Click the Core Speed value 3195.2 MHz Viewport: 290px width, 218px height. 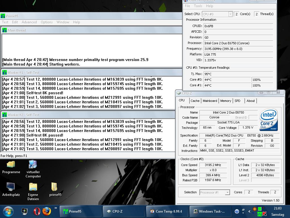[x=213, y=165]
